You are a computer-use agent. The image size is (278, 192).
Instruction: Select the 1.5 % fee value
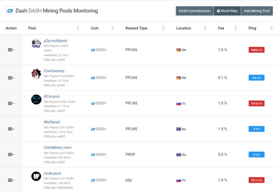[222, 129]
